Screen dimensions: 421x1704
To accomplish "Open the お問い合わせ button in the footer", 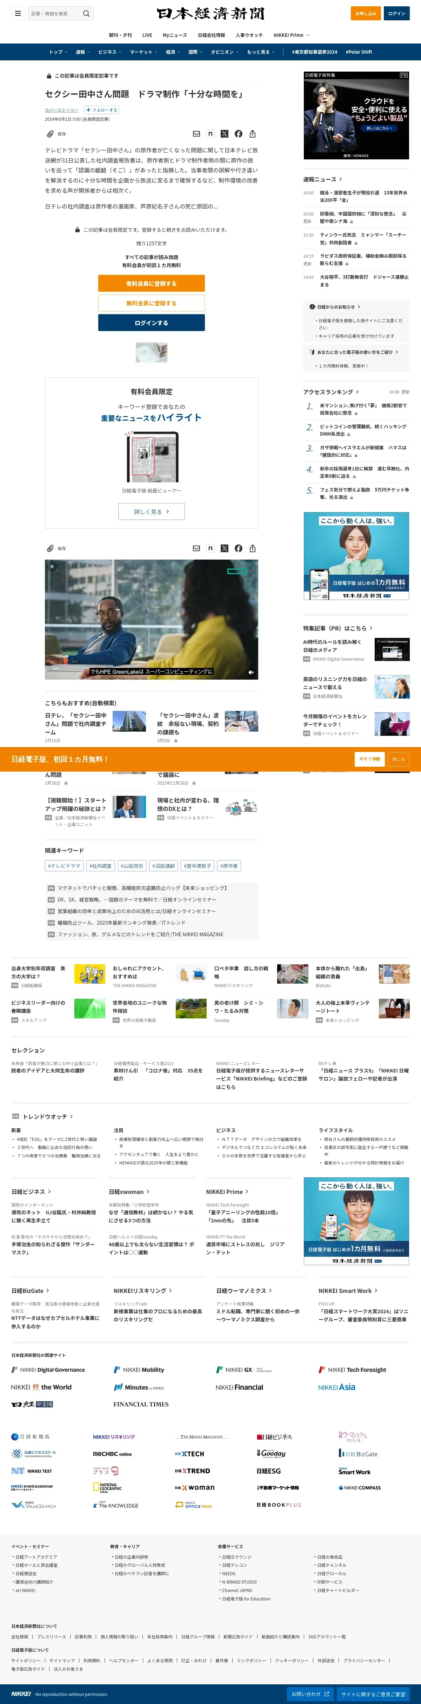I will 310,1694.
